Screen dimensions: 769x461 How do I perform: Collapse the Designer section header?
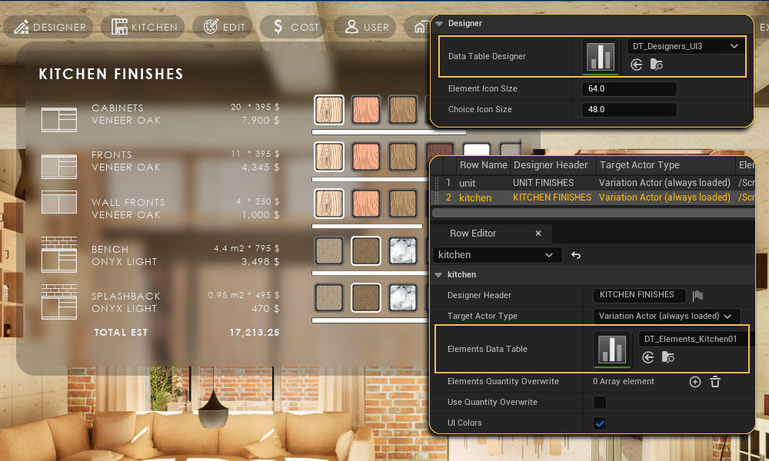[439, 24]
